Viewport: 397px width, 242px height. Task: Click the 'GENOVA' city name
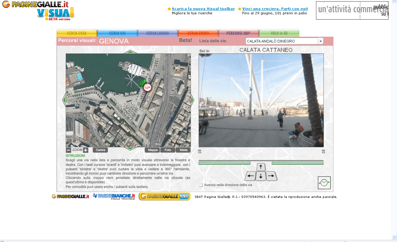(x=113, y=41)
